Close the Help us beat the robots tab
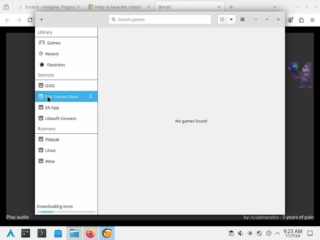Image resolution: width=320 pixels, height=240 pixels. click(x=148, y=7)
